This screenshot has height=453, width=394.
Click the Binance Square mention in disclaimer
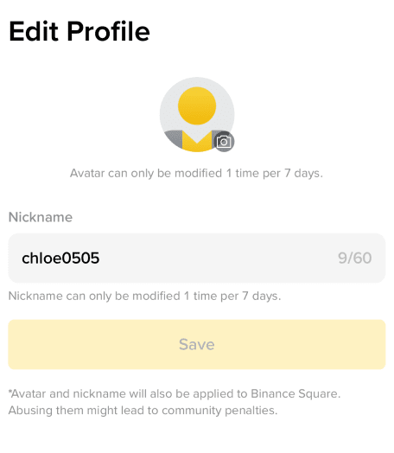coord(295,393)
